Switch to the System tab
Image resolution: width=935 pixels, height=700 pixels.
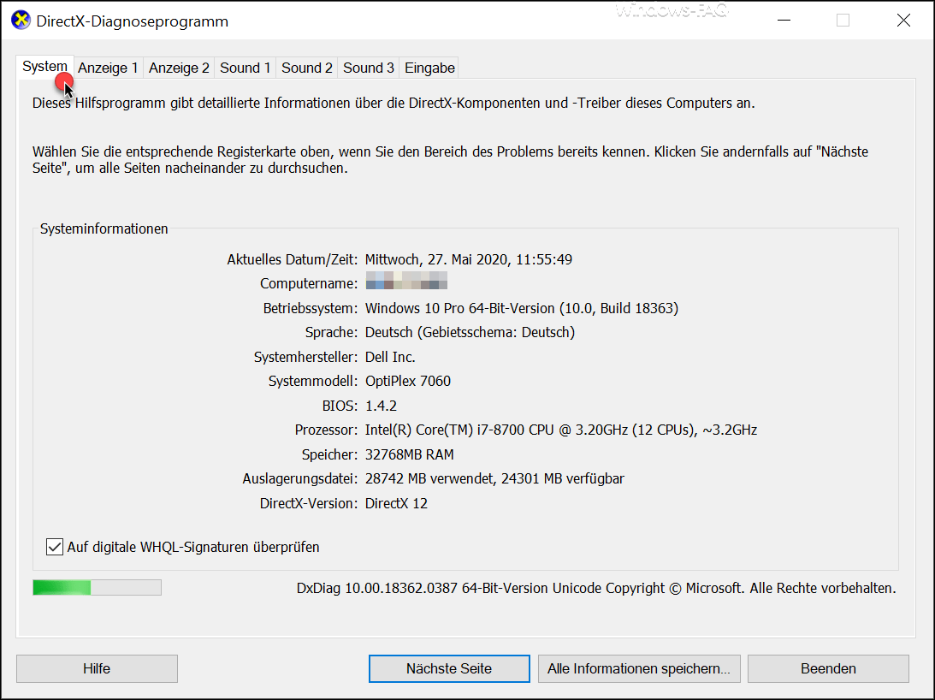(x=44, y=66)
